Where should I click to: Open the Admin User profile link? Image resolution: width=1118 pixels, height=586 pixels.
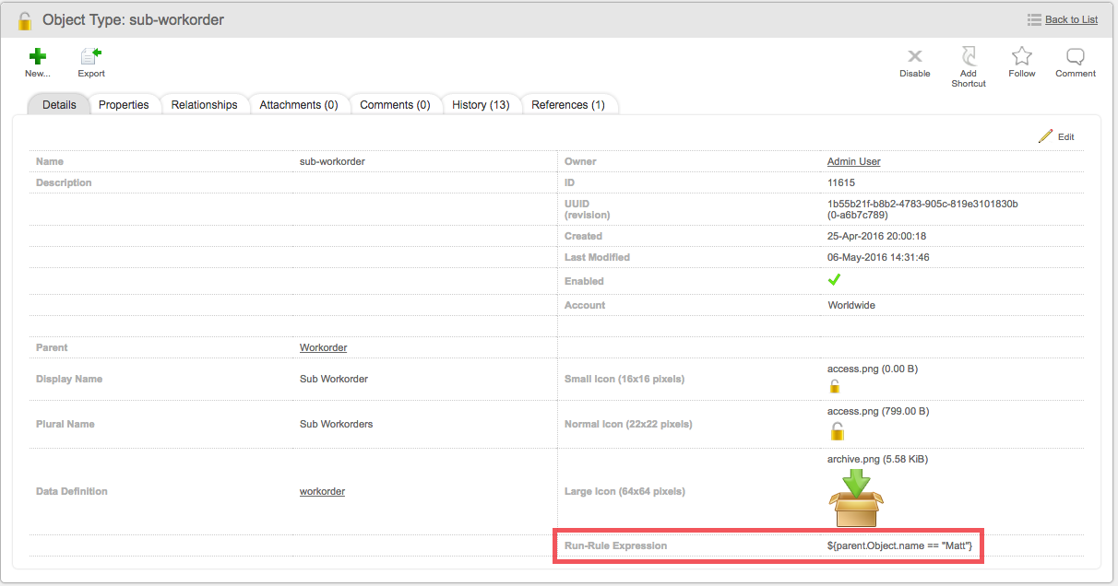click(853, 160)
